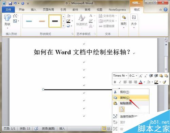The width and height of the screenshot is (170, 133).
Task: Click the 格式 Format tab
Action: pyautogui.click(x=137, y=9)
